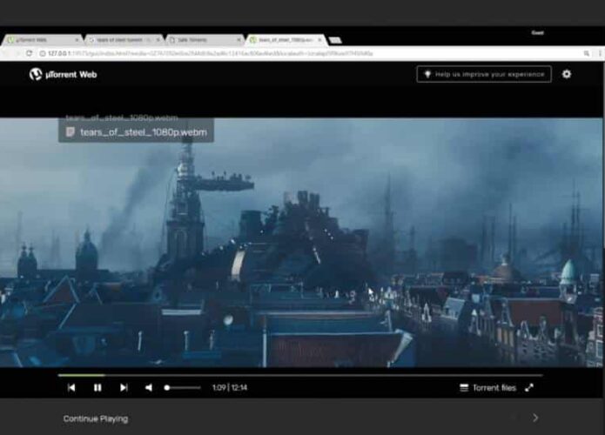Click the 1:09 | 12:14 time display
605x435 pixels.
230,387
